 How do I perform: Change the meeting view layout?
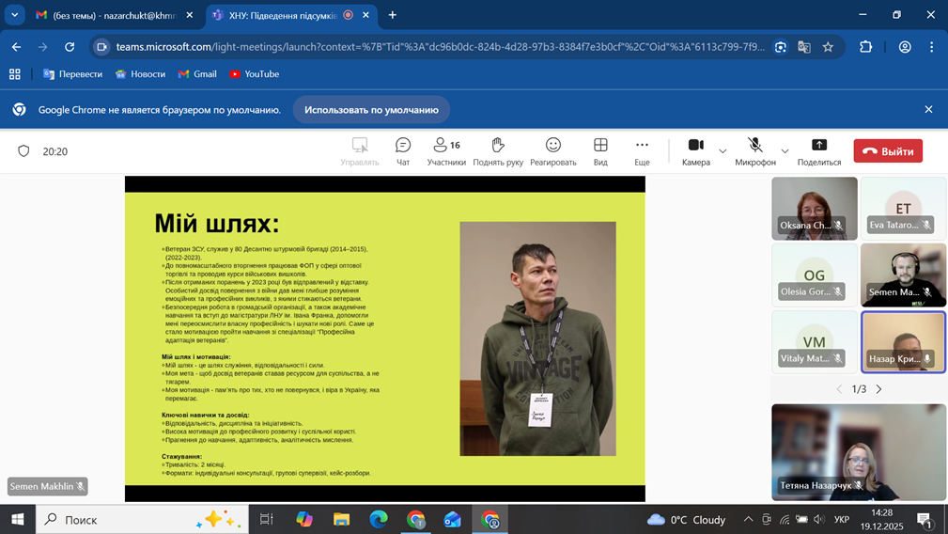[x=600, y=150]
